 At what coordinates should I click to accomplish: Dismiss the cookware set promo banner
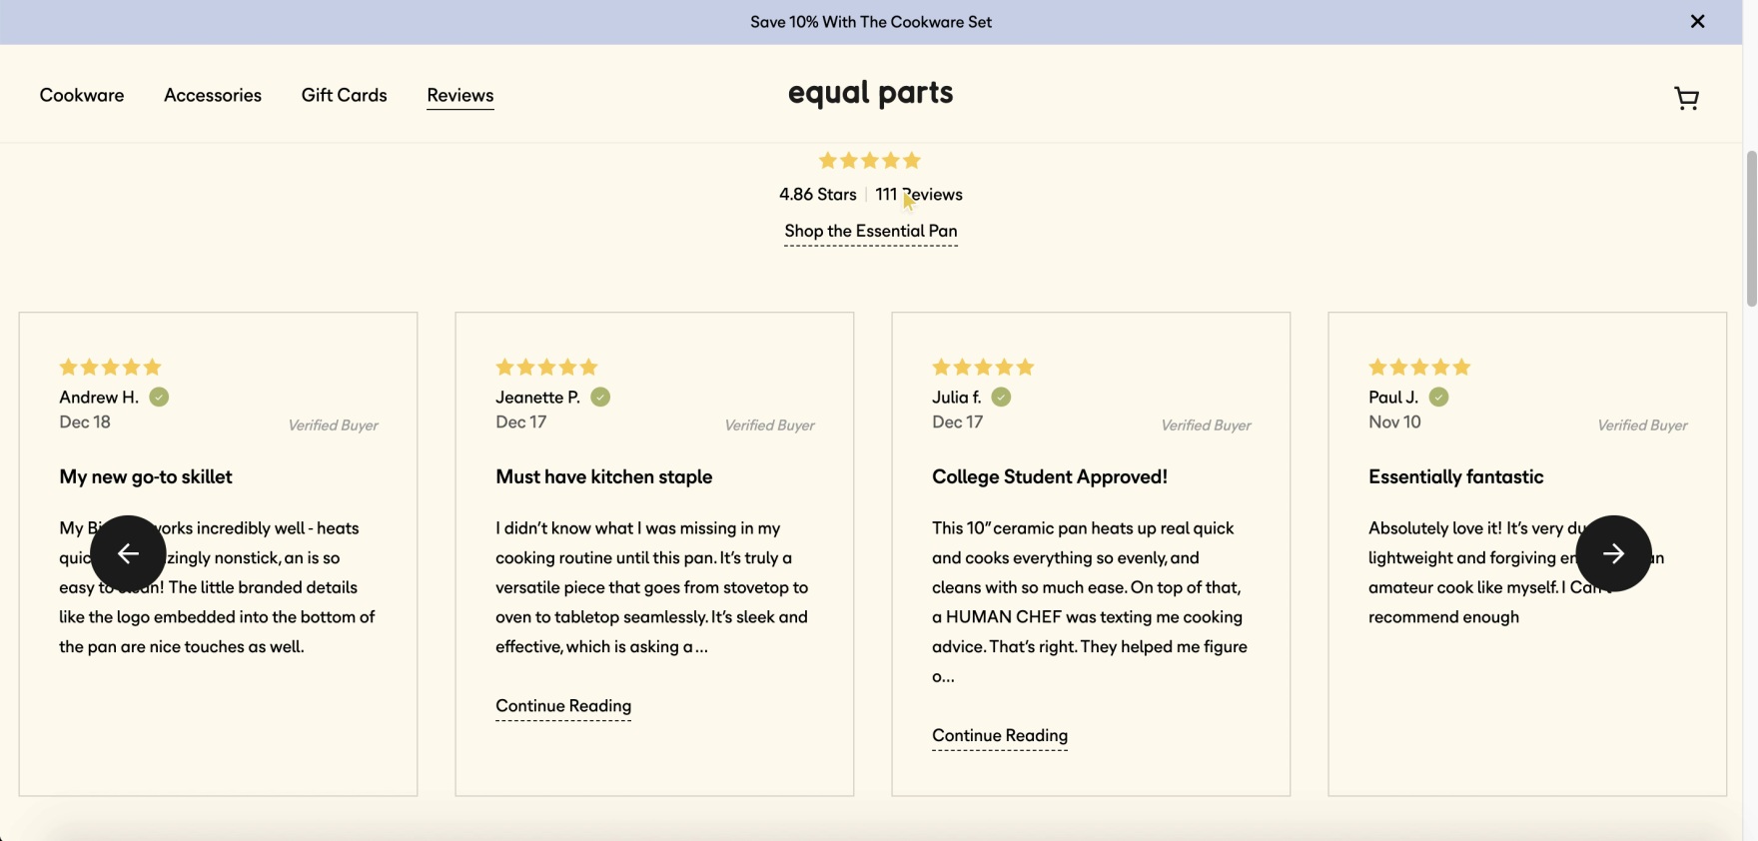(1697, 22)
